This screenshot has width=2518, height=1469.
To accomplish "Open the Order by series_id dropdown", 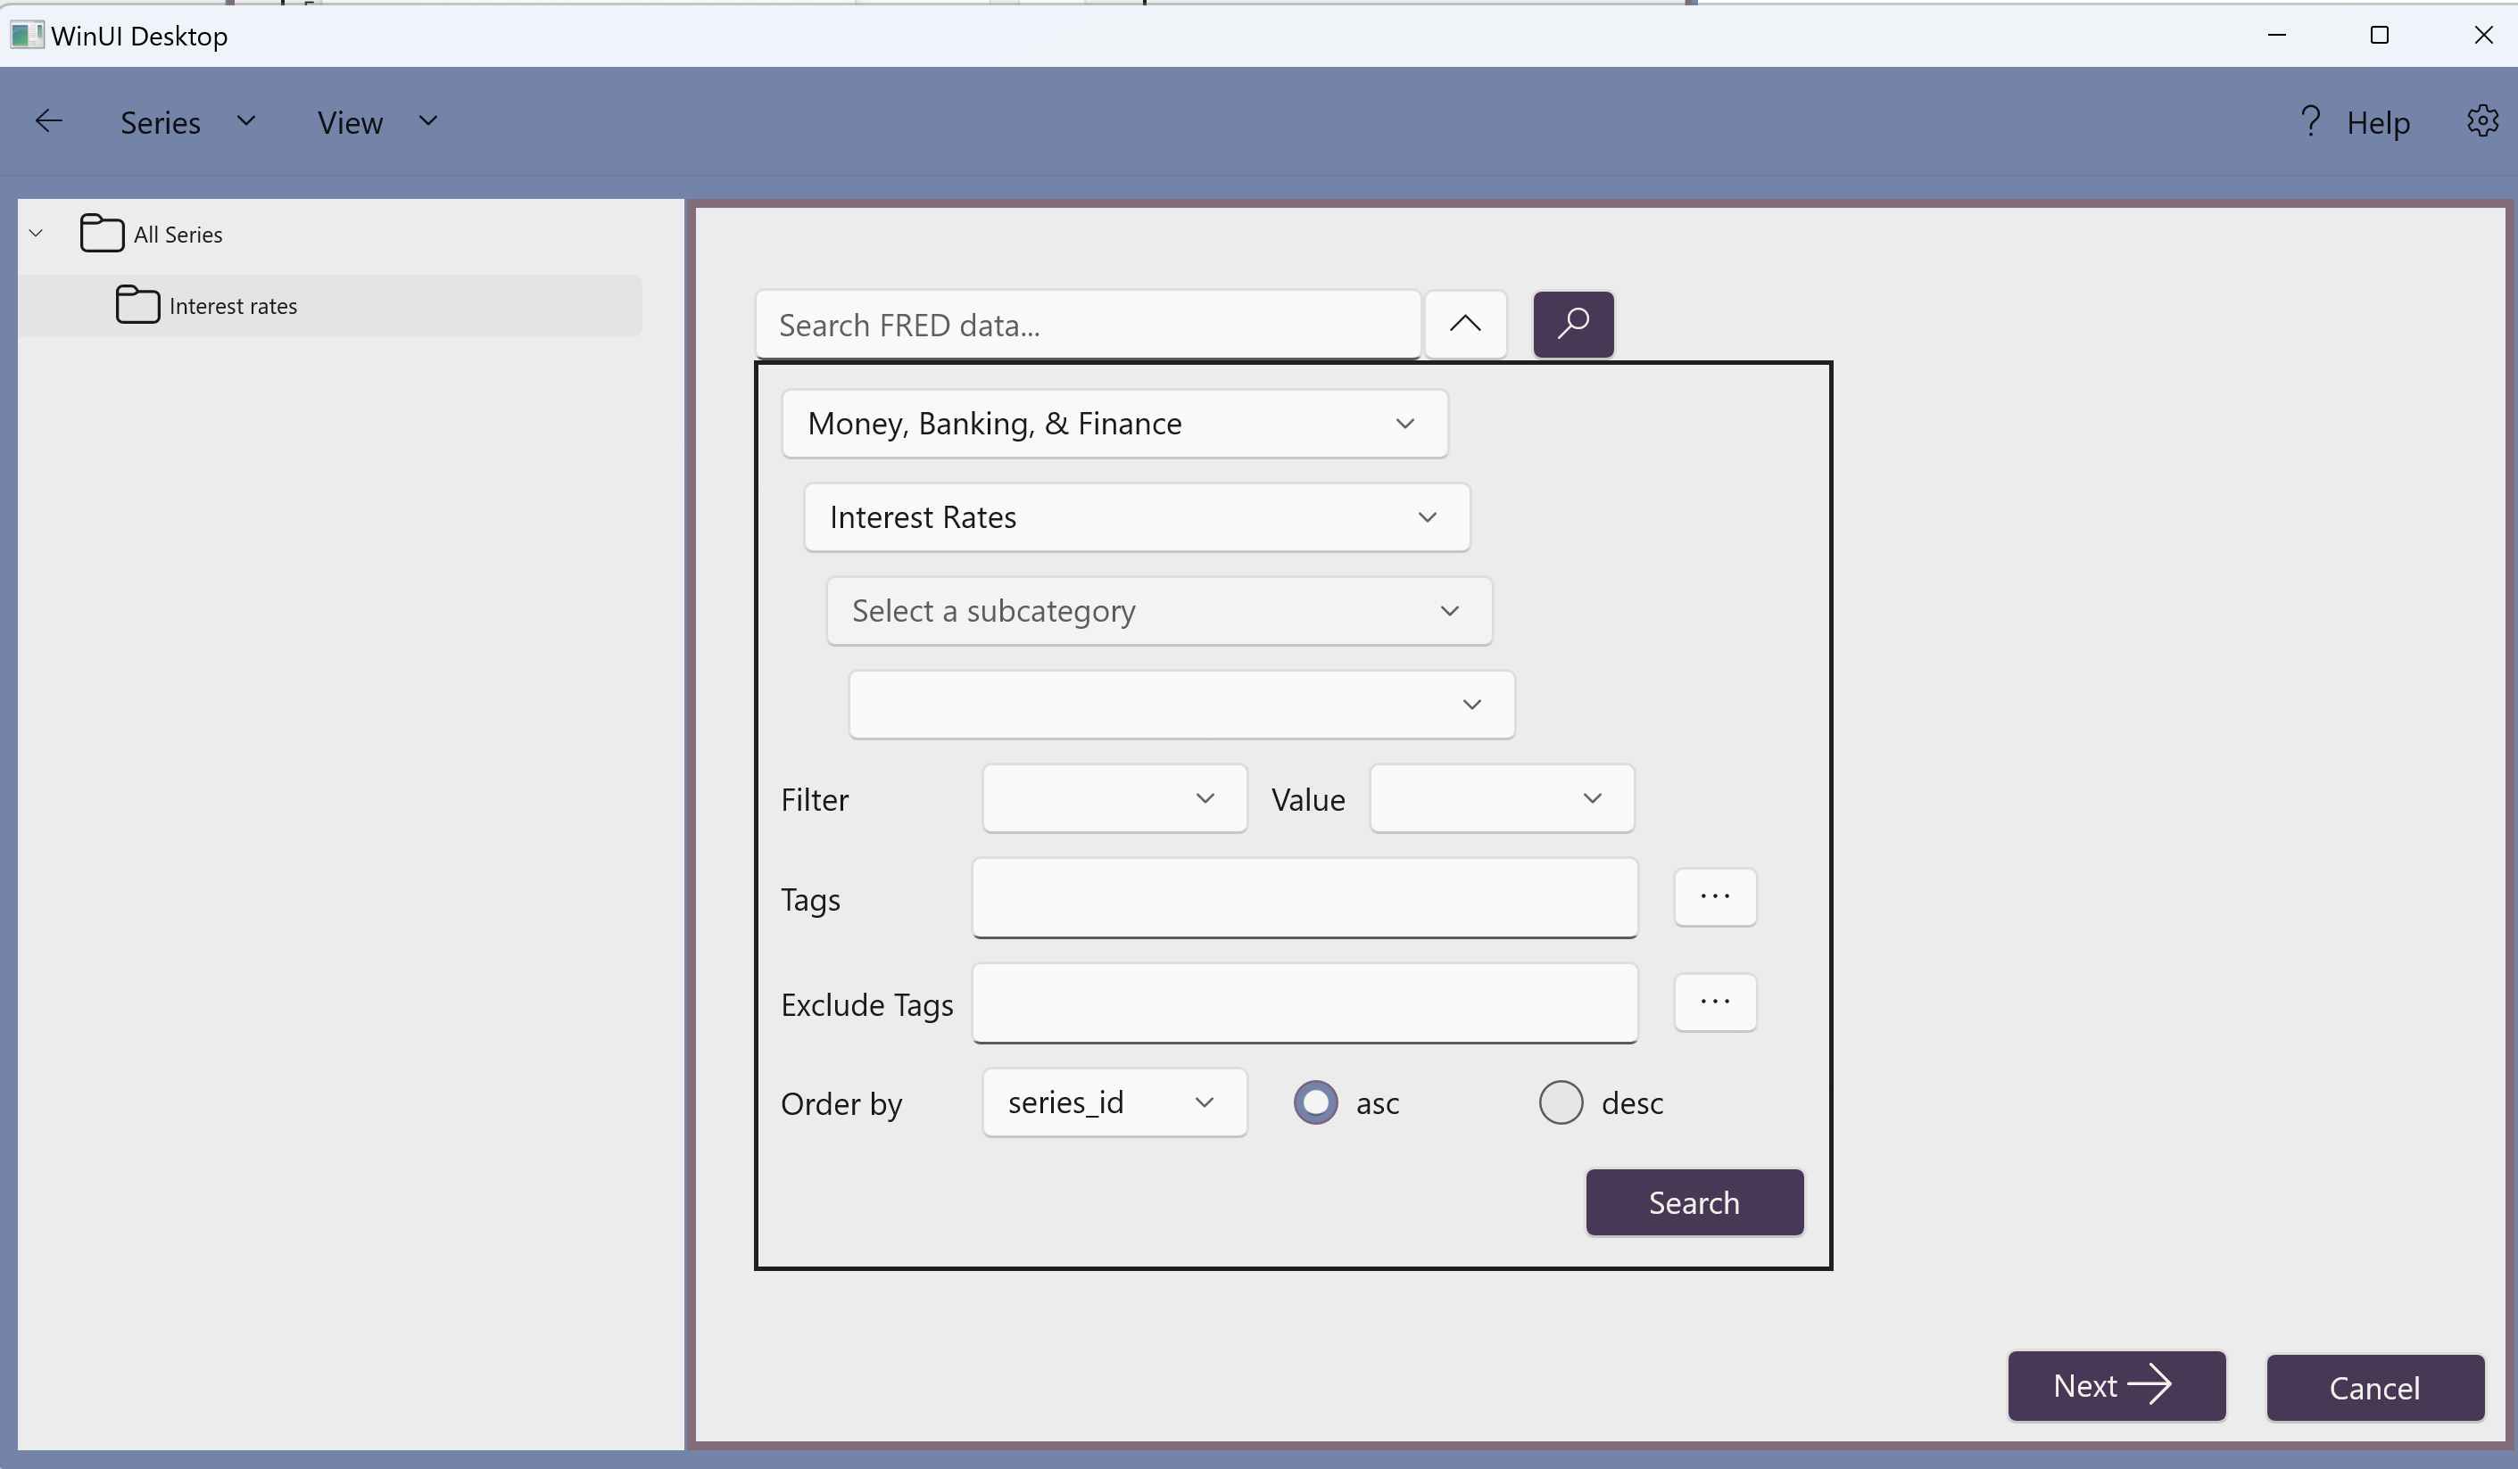I will pyautogui.click(x=1114, y=1102).
